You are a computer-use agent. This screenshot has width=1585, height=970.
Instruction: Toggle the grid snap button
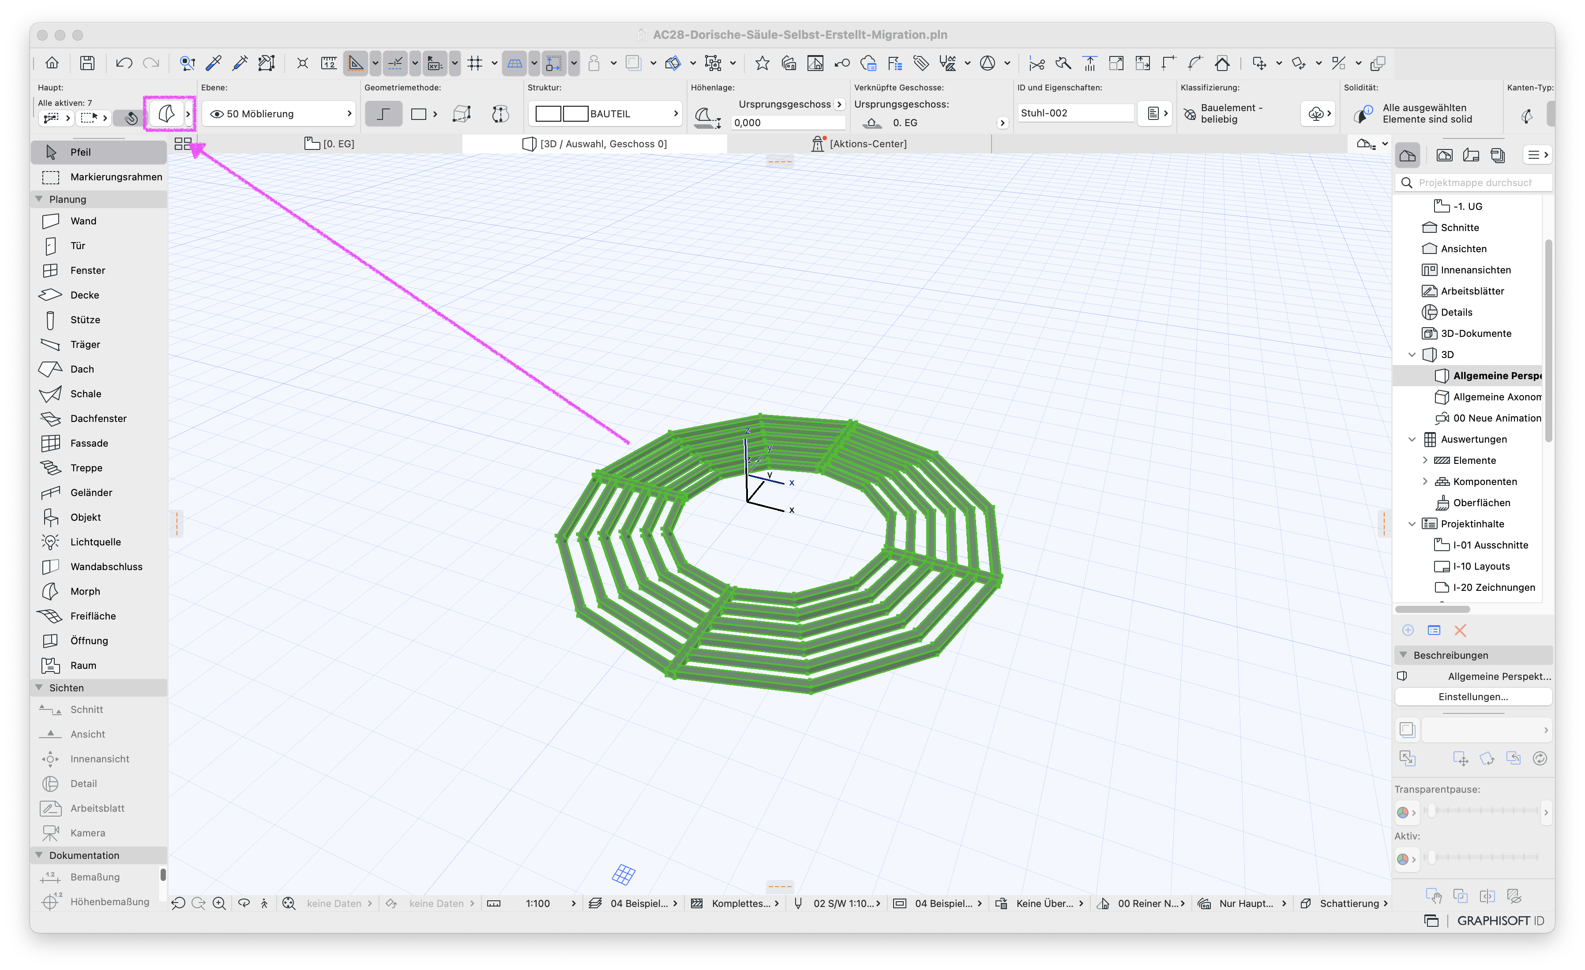pos(475,63)
